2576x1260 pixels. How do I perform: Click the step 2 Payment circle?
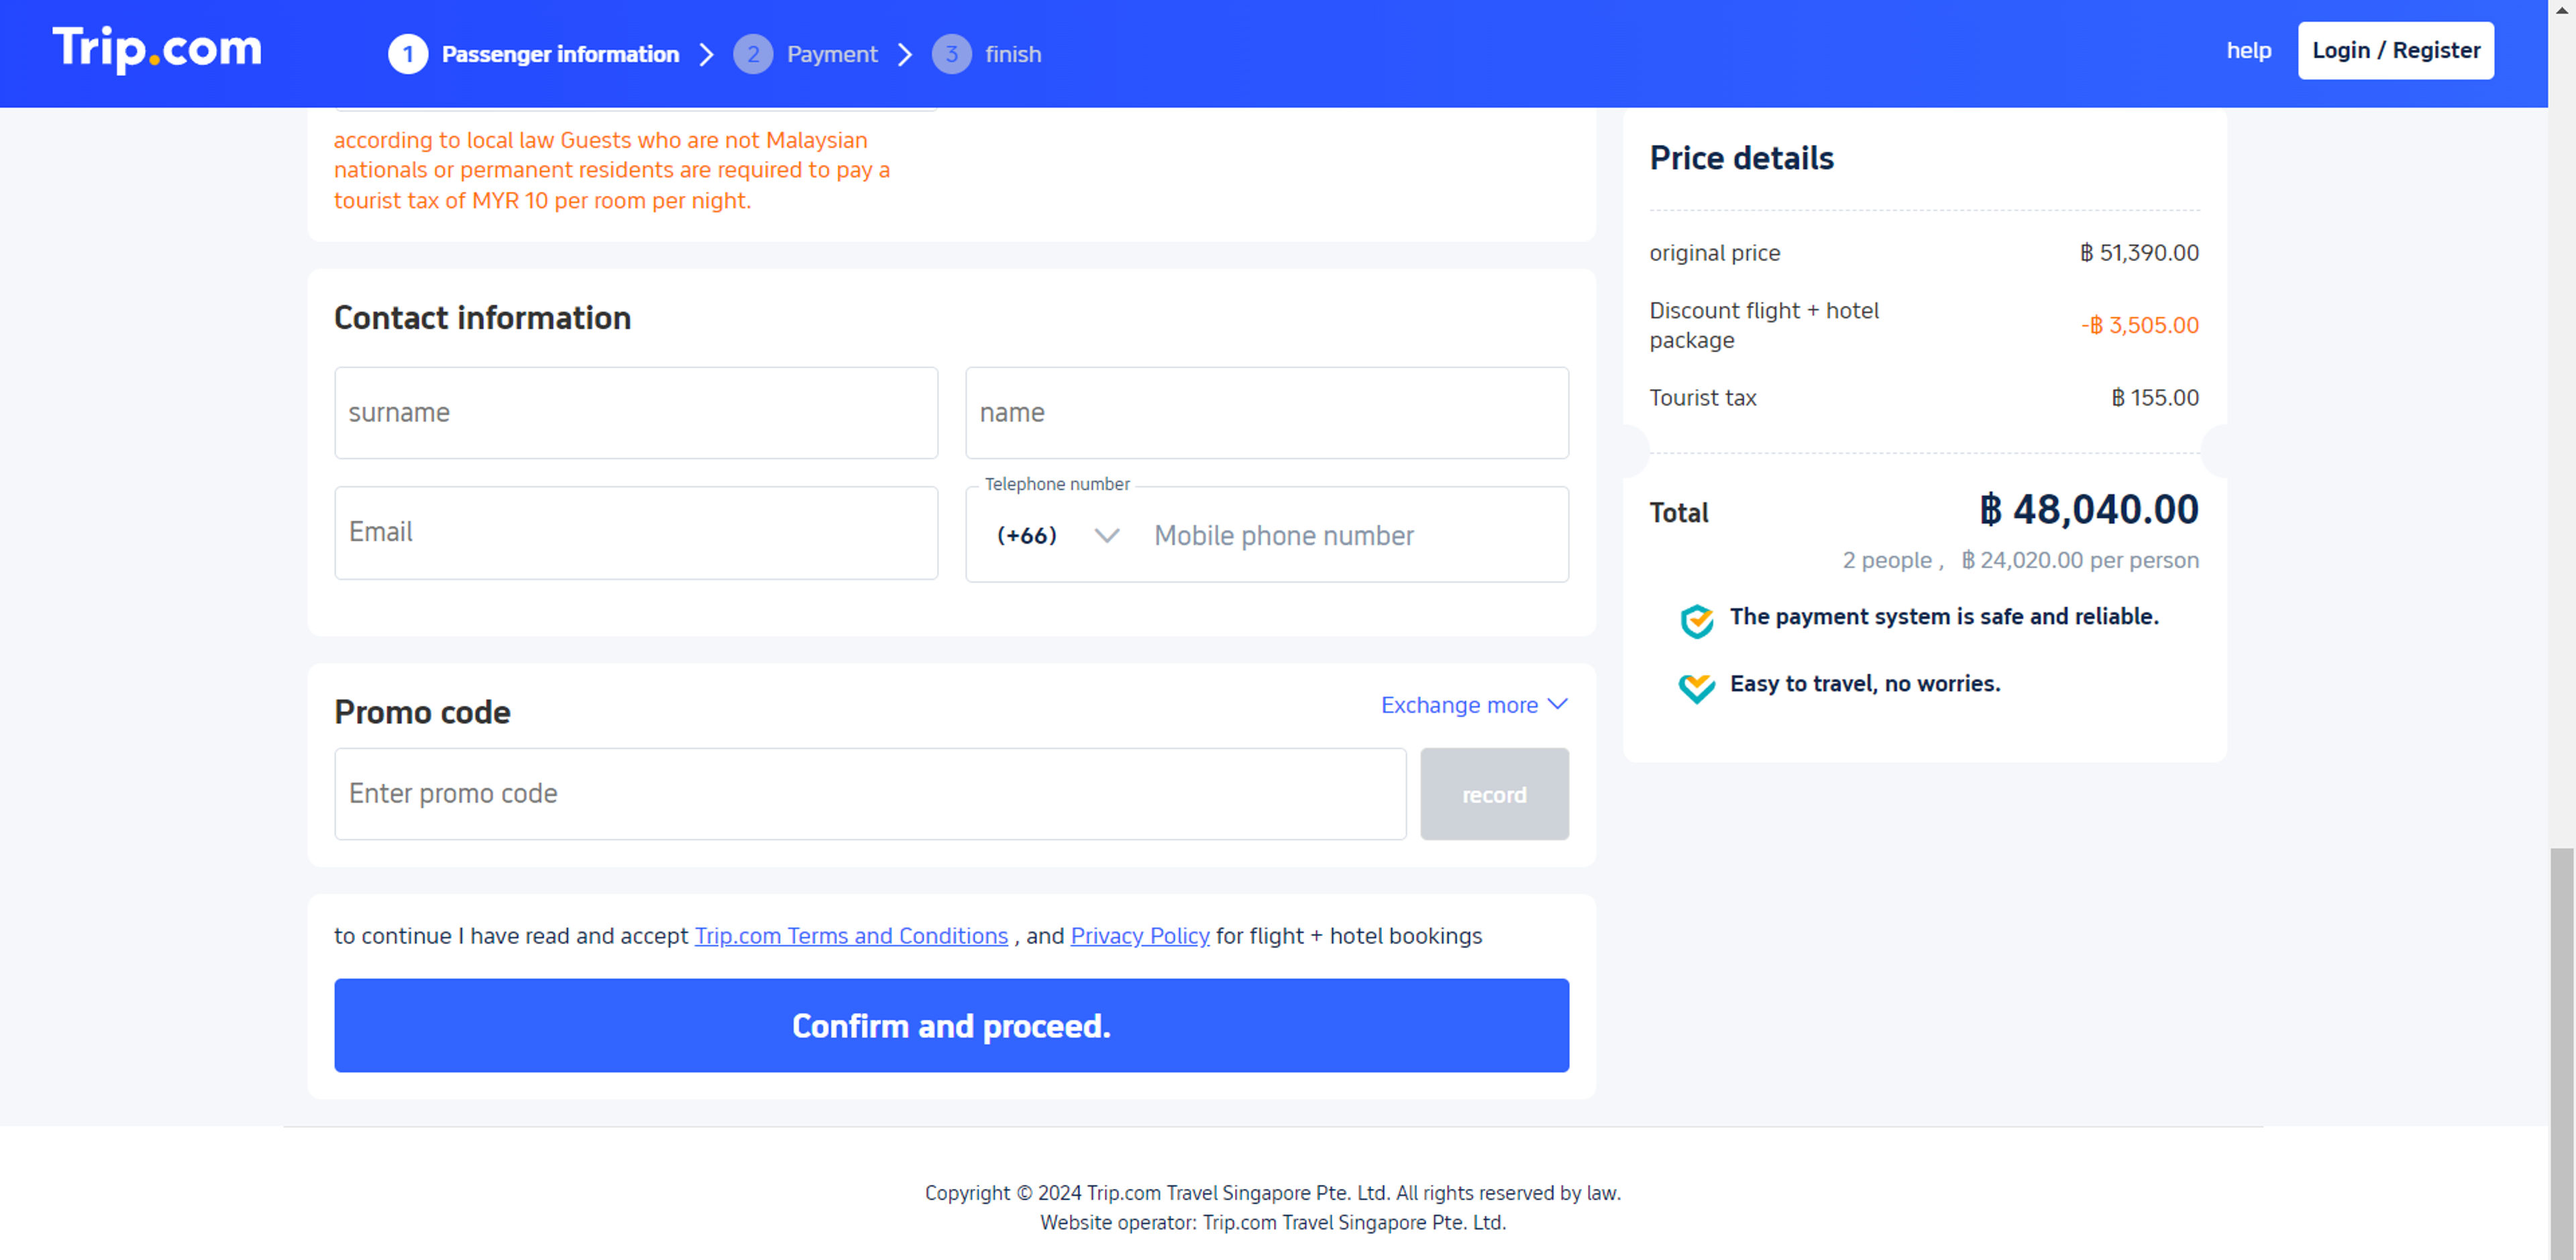[753, 54]
